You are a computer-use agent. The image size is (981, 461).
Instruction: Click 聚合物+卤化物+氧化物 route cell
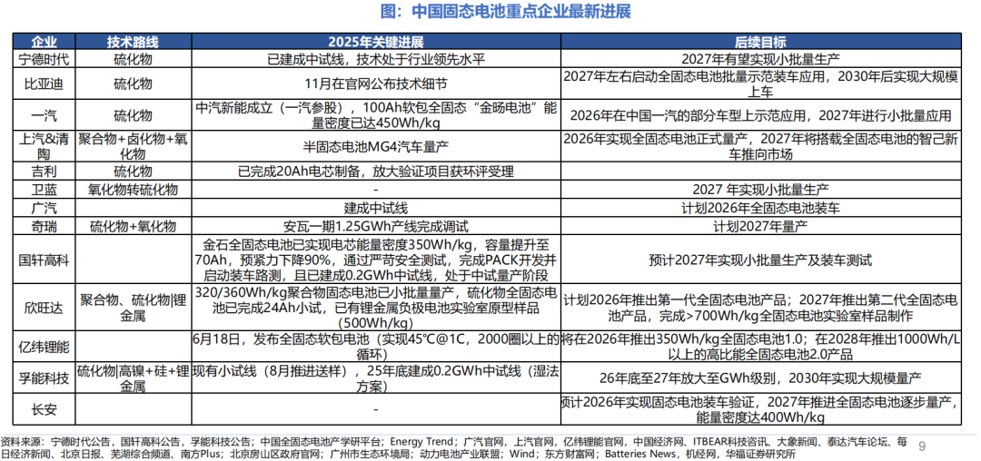point(133,146)
